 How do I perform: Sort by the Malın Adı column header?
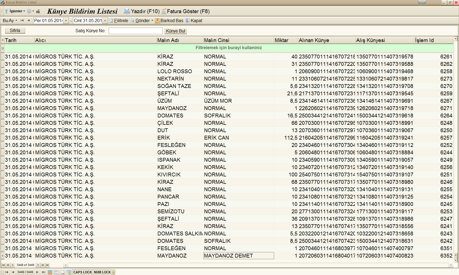click(180, 40)
